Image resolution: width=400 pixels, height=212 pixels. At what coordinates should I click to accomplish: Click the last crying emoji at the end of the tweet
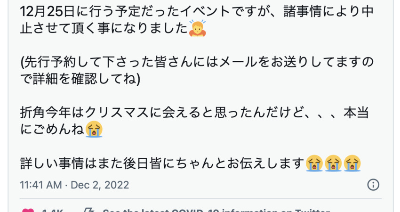pyautogui.click(x=352, y=163)
